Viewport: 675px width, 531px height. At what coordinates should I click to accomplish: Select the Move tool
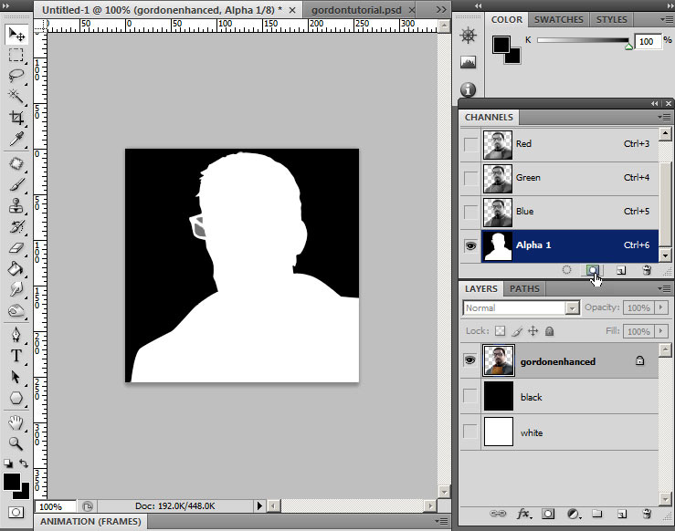[x=16, y=35]
